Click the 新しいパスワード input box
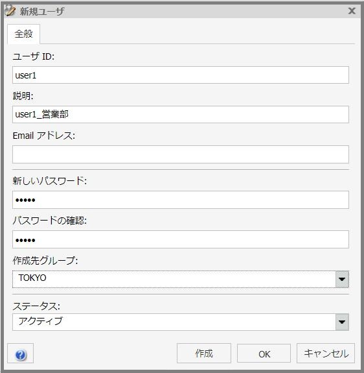The height and width of the screenshot is (373, 364). (x=181, y=200)
